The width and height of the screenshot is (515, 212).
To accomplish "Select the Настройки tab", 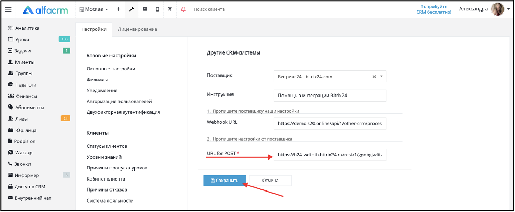I will click(x=94, y=29).
